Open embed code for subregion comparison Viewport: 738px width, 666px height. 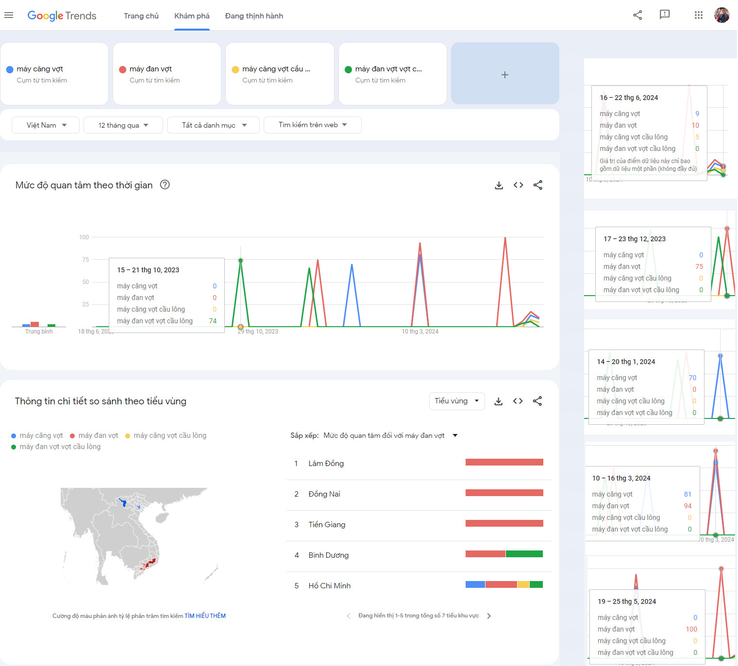(x=518, y=401)
